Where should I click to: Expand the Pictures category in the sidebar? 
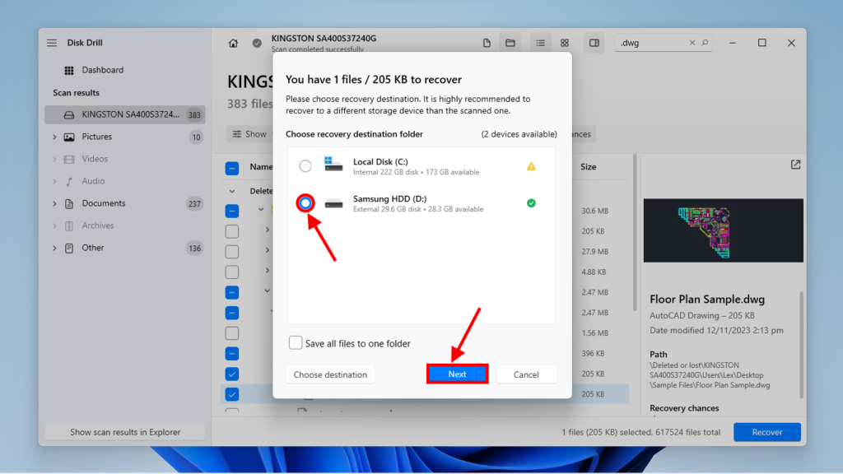(x=54, y=137)
